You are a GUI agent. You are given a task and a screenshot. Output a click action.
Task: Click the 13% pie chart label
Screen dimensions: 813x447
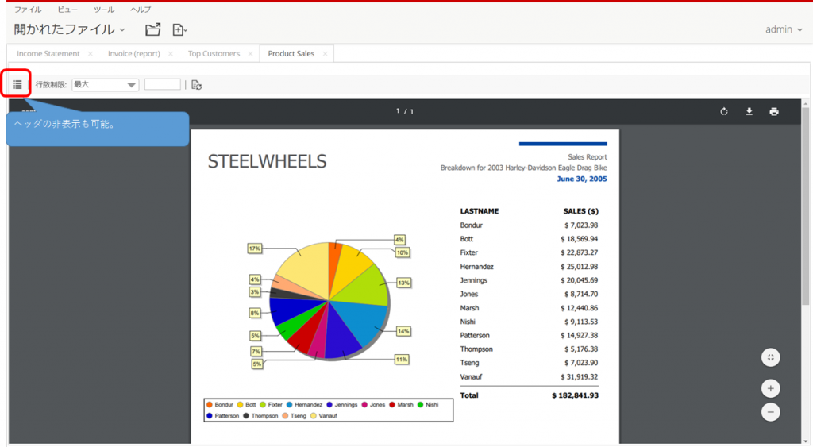(x=403, y=283)
